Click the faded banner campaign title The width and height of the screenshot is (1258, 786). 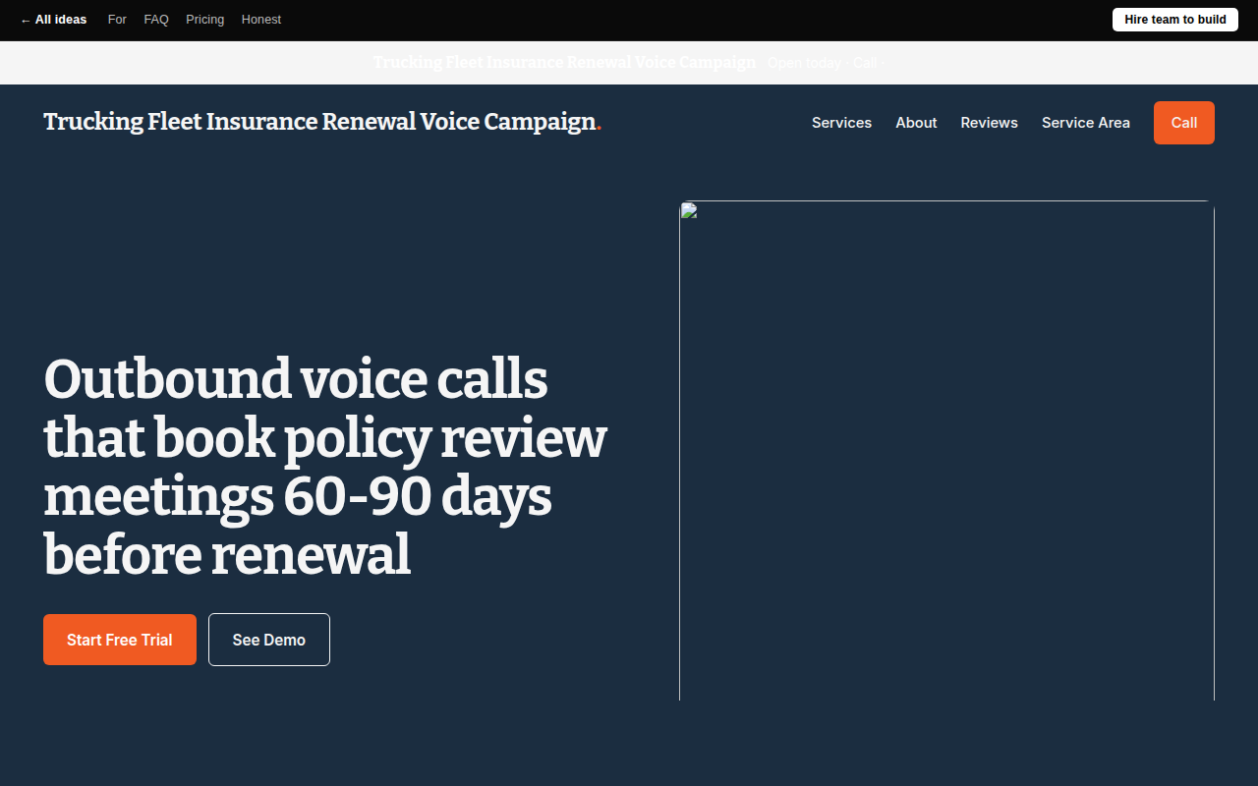[x=564, y=63]
